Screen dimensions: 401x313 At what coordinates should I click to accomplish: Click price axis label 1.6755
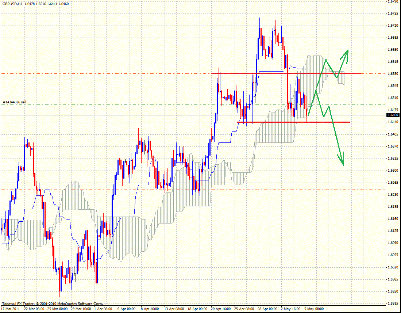point(393,13)
